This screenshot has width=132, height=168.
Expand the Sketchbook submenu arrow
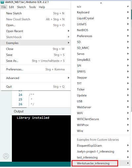69,37
